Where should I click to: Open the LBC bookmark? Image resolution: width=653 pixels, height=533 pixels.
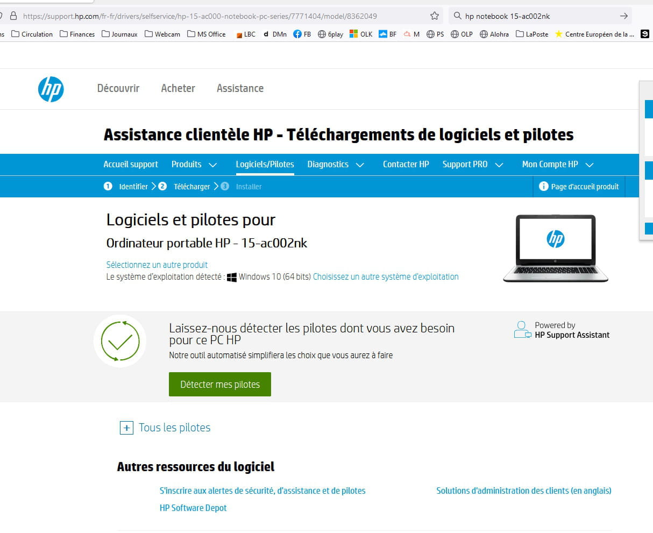click(x=246, y=34)
